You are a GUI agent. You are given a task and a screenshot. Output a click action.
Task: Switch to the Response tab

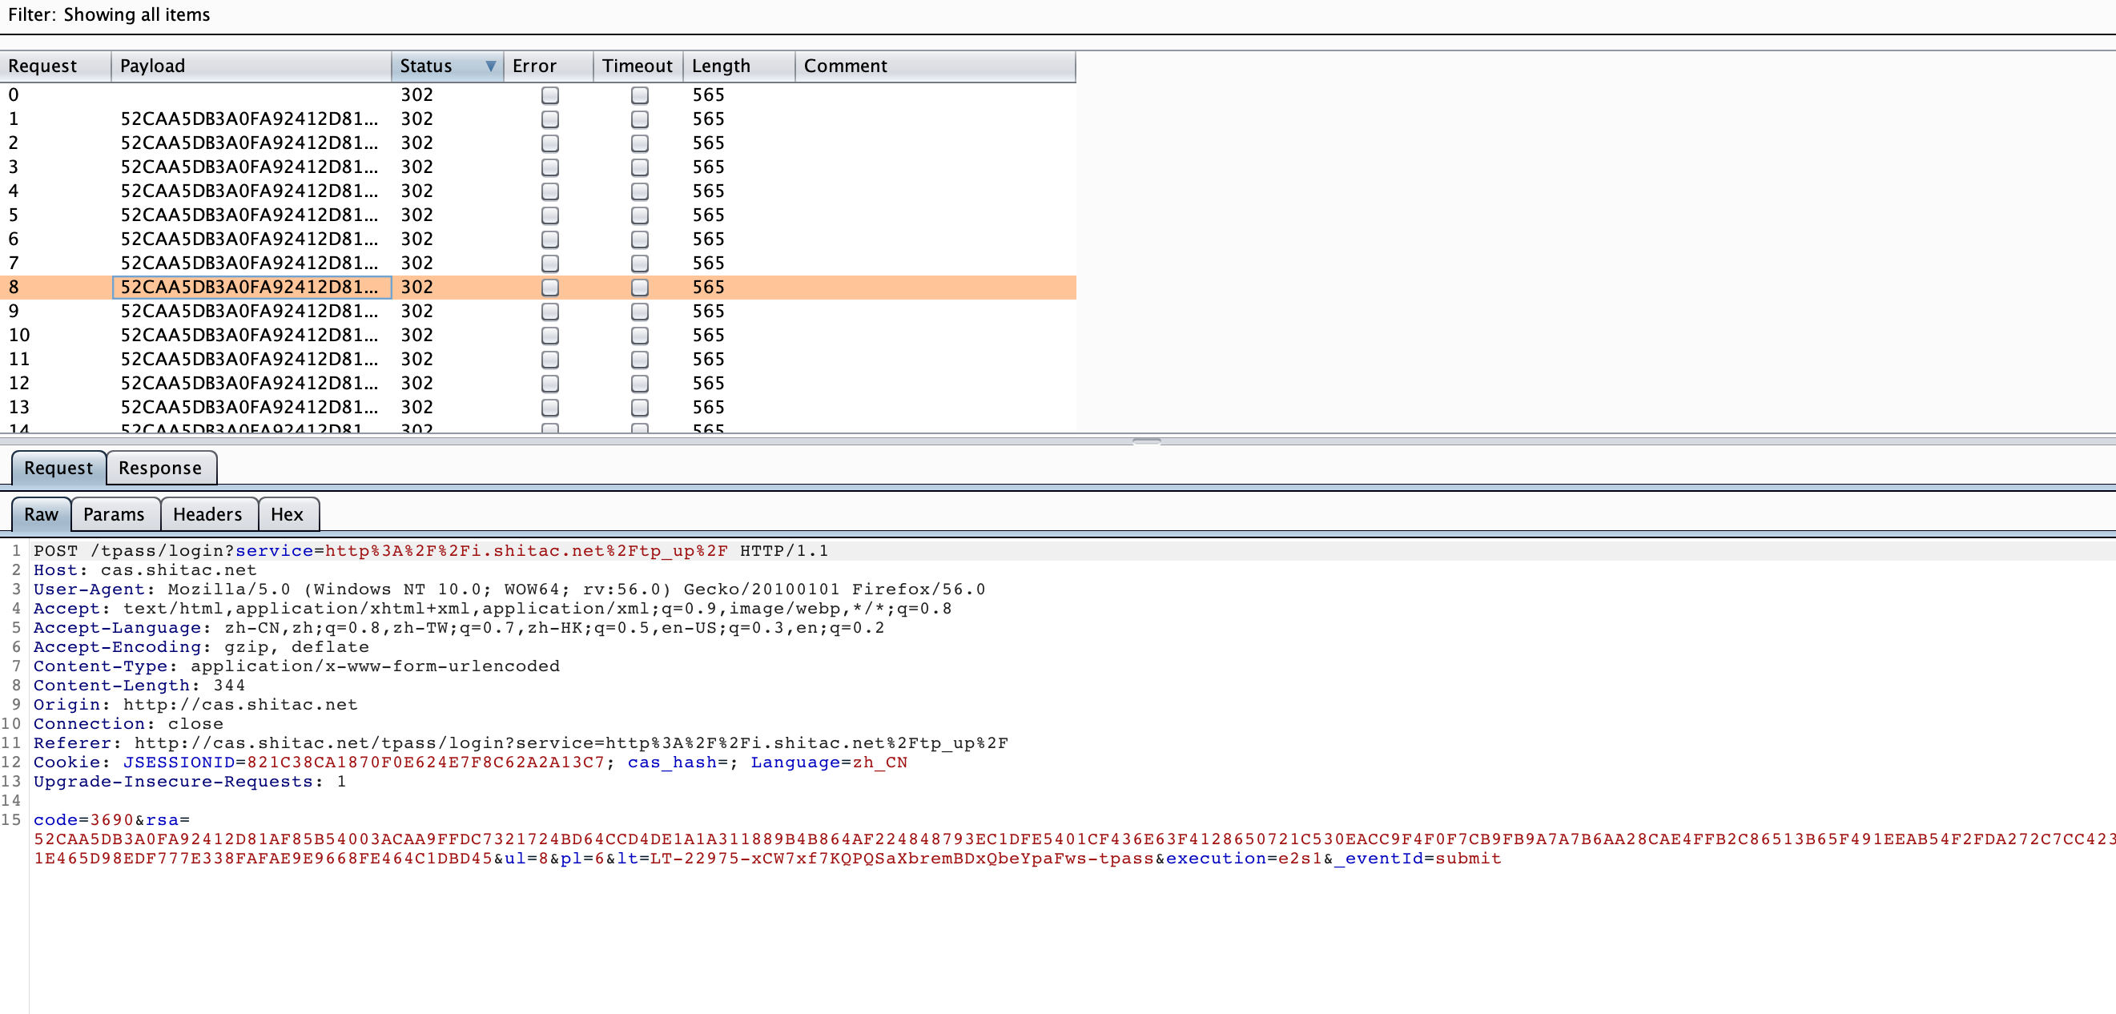(159, 468)
